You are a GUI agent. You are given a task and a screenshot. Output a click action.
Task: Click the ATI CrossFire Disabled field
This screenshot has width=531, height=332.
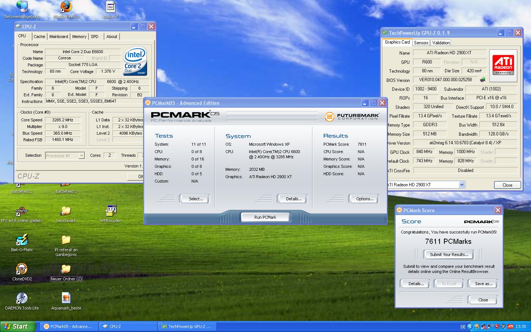(x=465, y=170)
